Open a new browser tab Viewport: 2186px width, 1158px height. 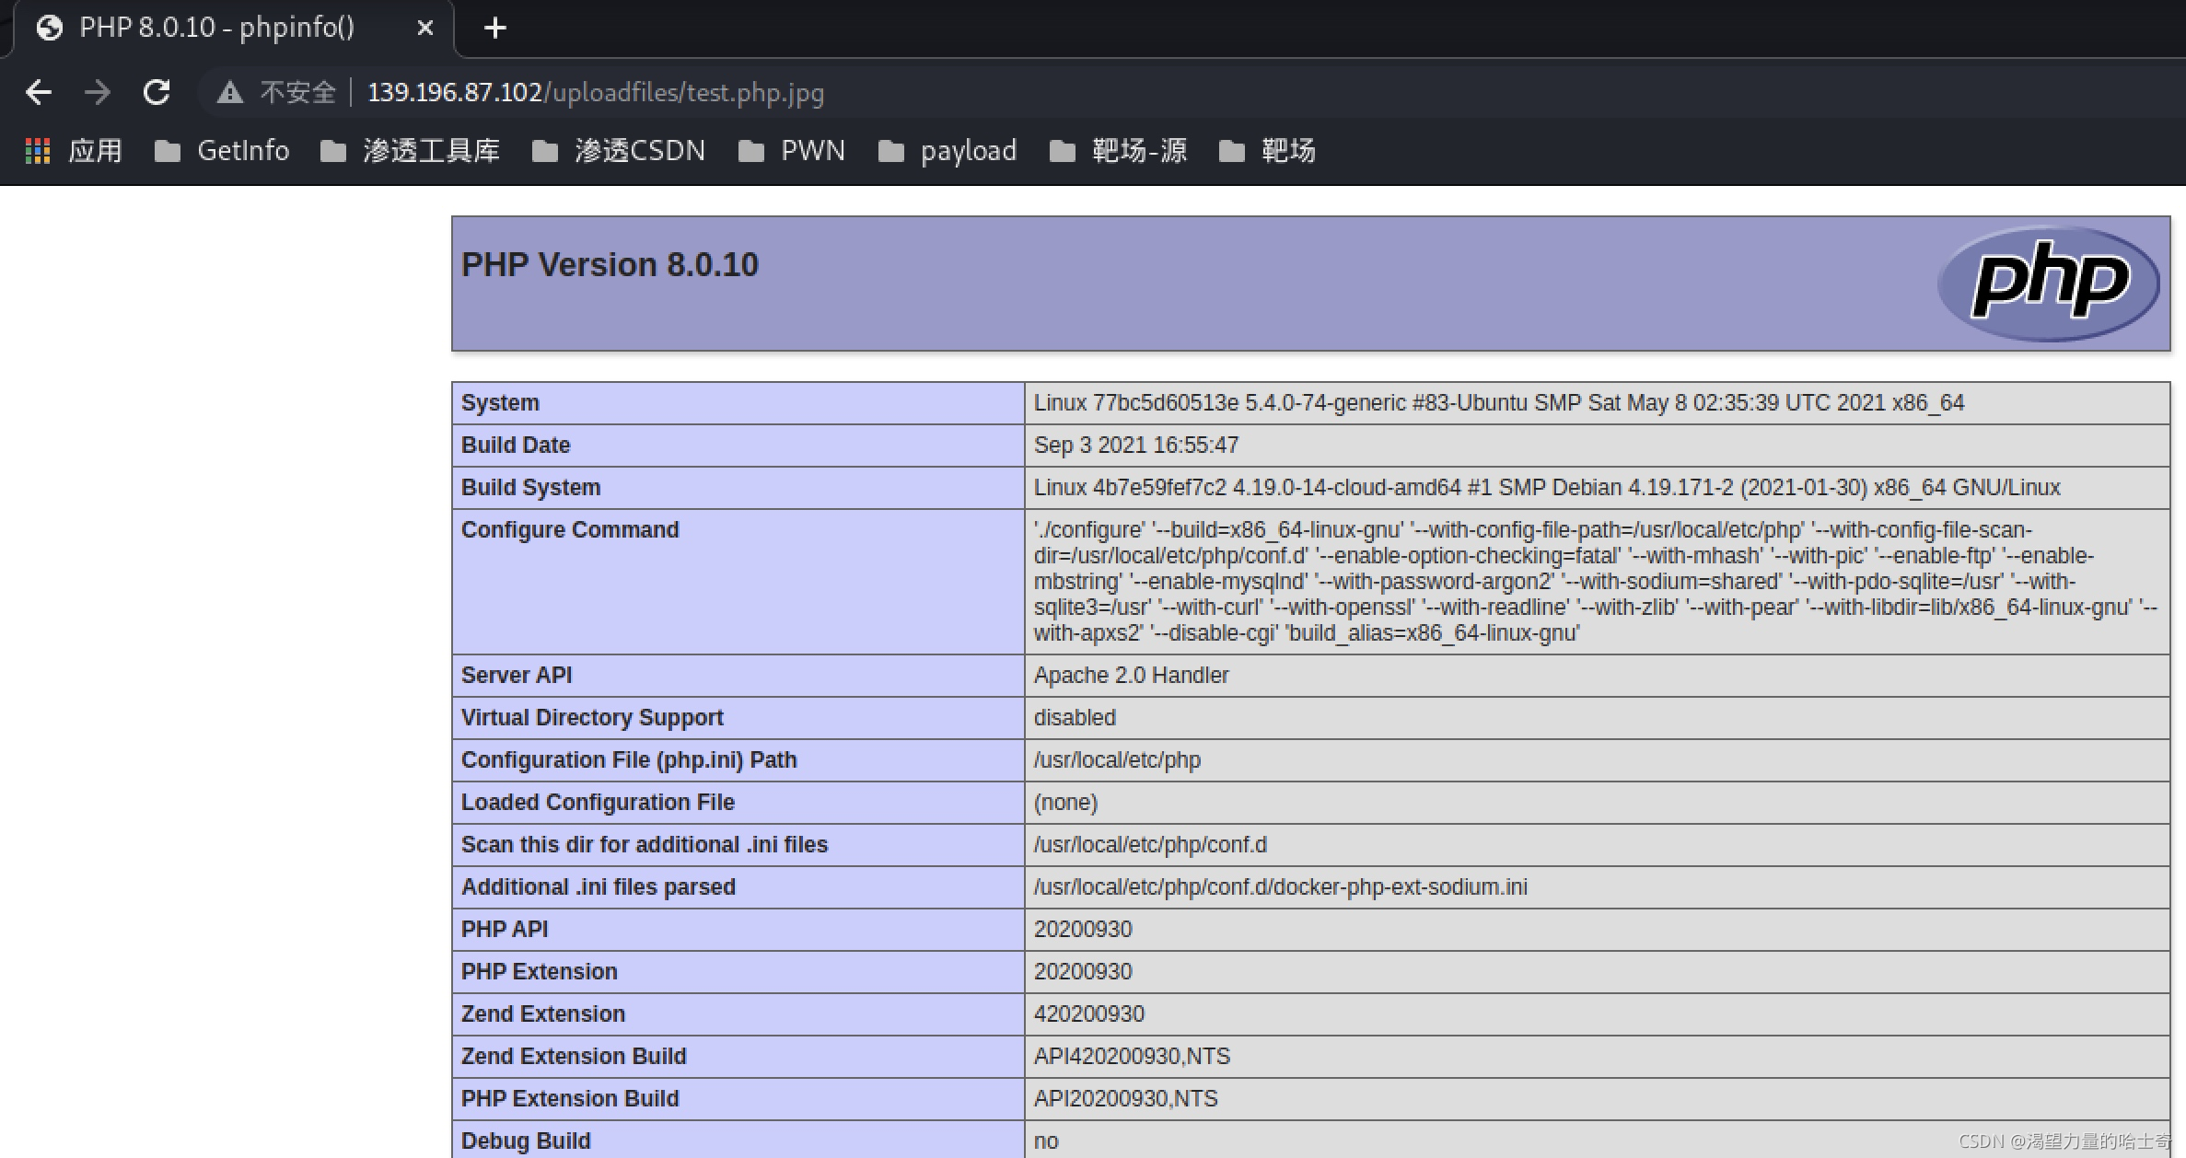[x=495, y=29]
